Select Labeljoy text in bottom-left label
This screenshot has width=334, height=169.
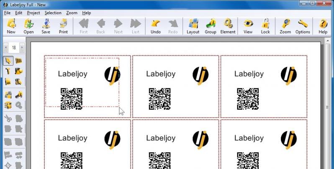point(73,138)
